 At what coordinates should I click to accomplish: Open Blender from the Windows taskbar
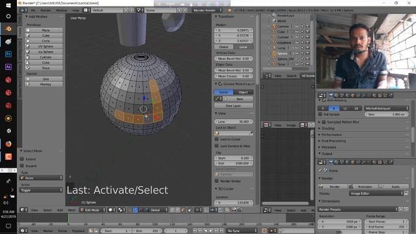(x=8, y=29)
